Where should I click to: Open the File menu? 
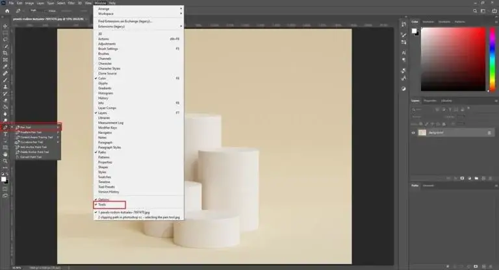point(11,3)
